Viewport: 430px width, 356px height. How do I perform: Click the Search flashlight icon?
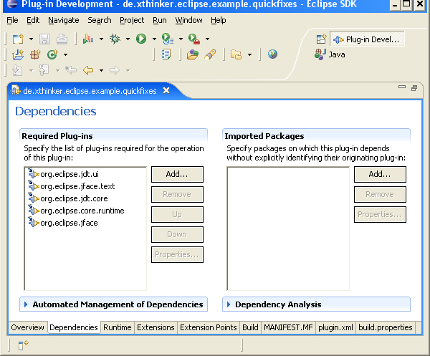pyautogui.click(x=210, y=54)
